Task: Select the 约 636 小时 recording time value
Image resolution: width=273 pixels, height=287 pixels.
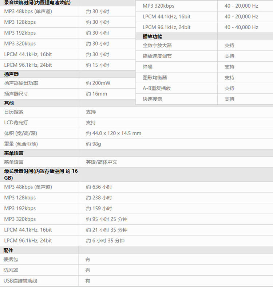Action: (99, 187)
